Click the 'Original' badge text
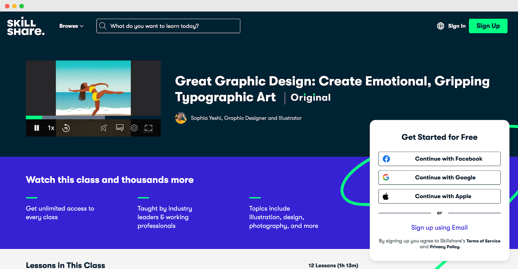 pos(310,98)
